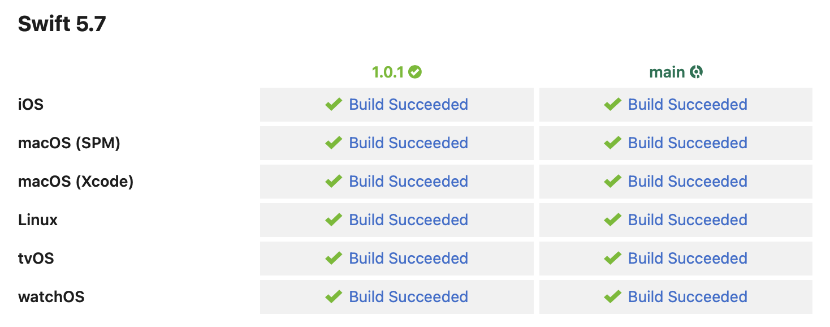Click the stable release badge beside 1.0.1
This screenshot has height=327, width=830.
click(415, 71)
